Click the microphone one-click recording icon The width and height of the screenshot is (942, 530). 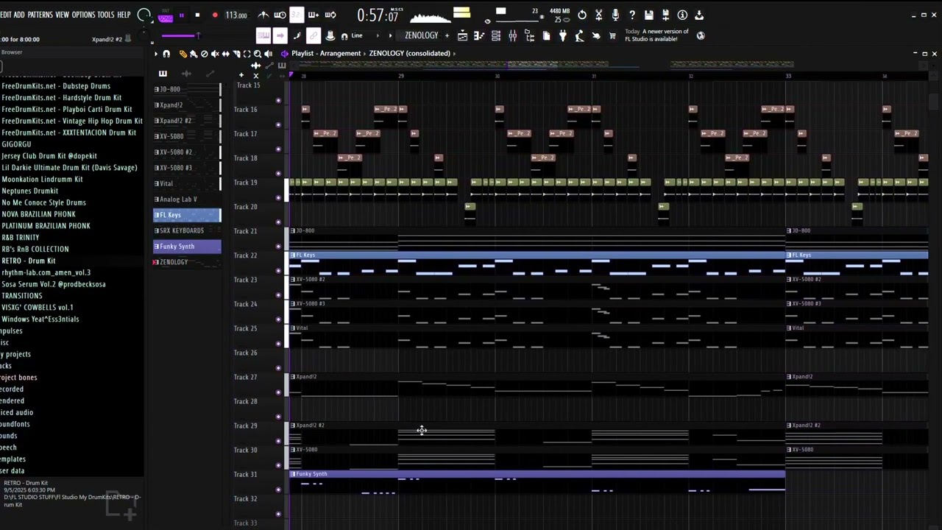pos(615,15)
